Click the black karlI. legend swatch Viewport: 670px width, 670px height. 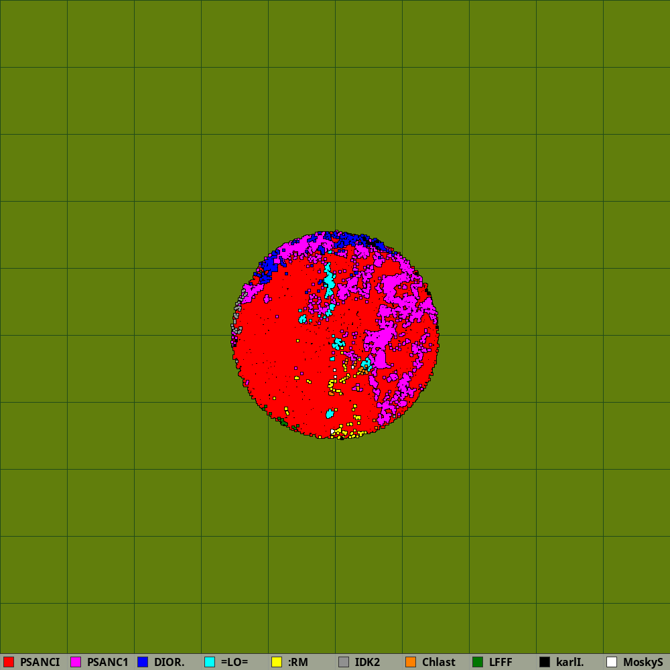pyautogui.click(x=545, y=662)
